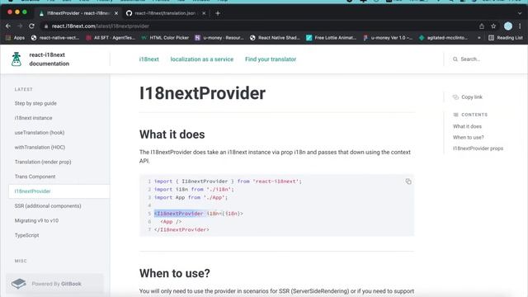Jump to I18nextProvider props in contents
528x297 pixels.
(x=478, y=148)
